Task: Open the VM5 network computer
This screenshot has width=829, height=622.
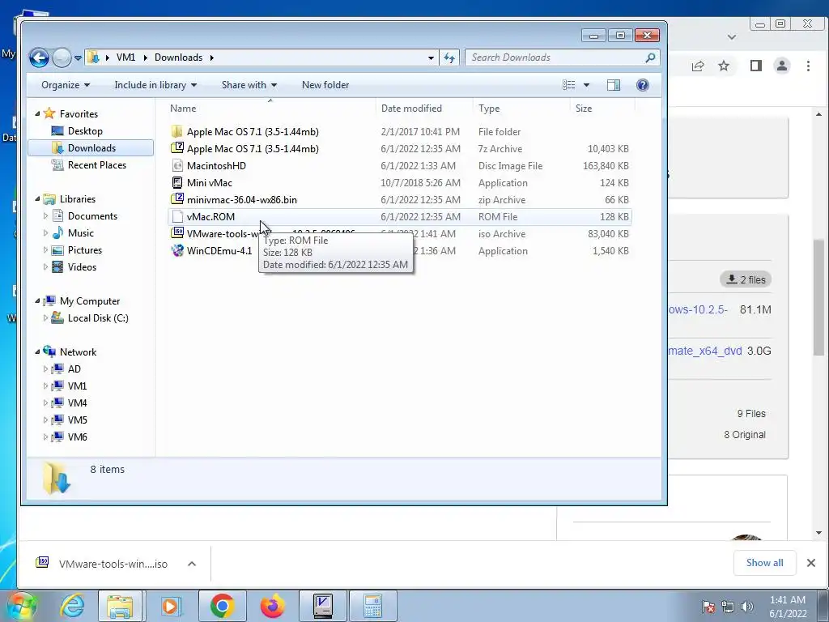Action: click(77, 420)
